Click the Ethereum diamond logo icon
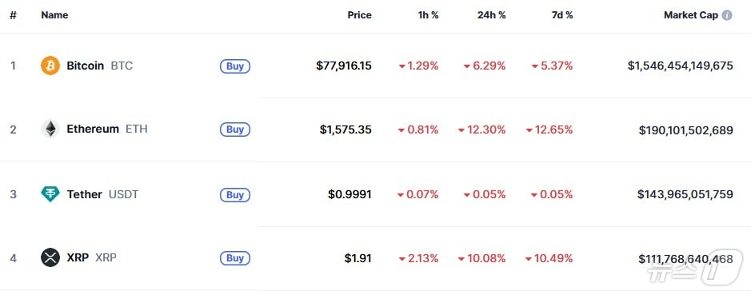This screenshot has height=295, width=751. click(50, 129)
